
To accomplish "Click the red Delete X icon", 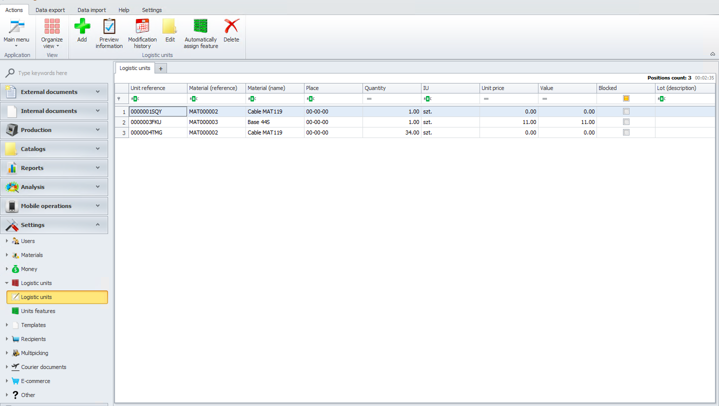I will click(x=231, y=26).
